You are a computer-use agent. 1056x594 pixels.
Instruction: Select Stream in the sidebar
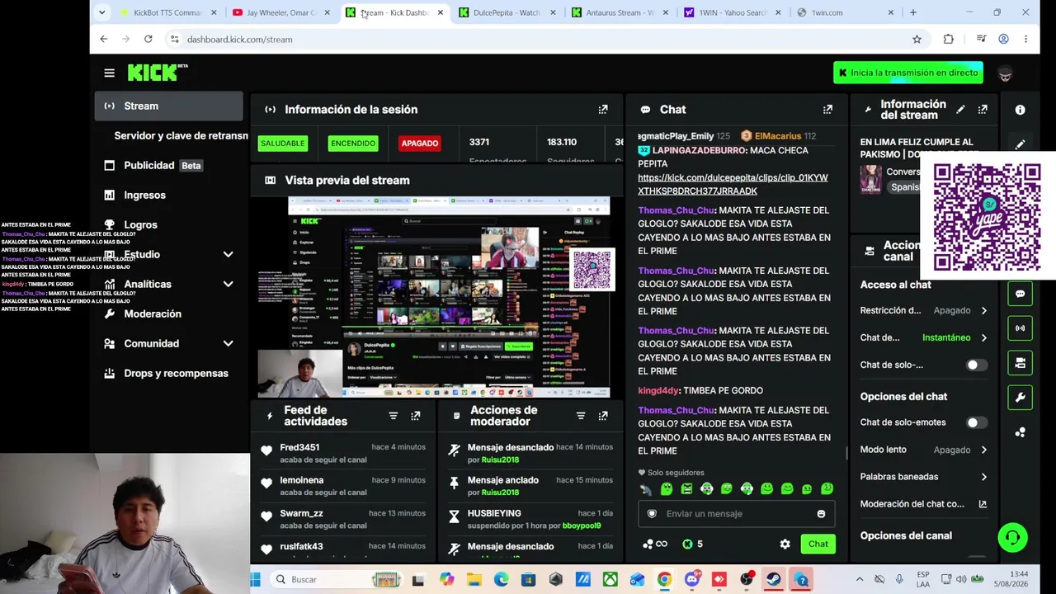[x=168, y=106]
